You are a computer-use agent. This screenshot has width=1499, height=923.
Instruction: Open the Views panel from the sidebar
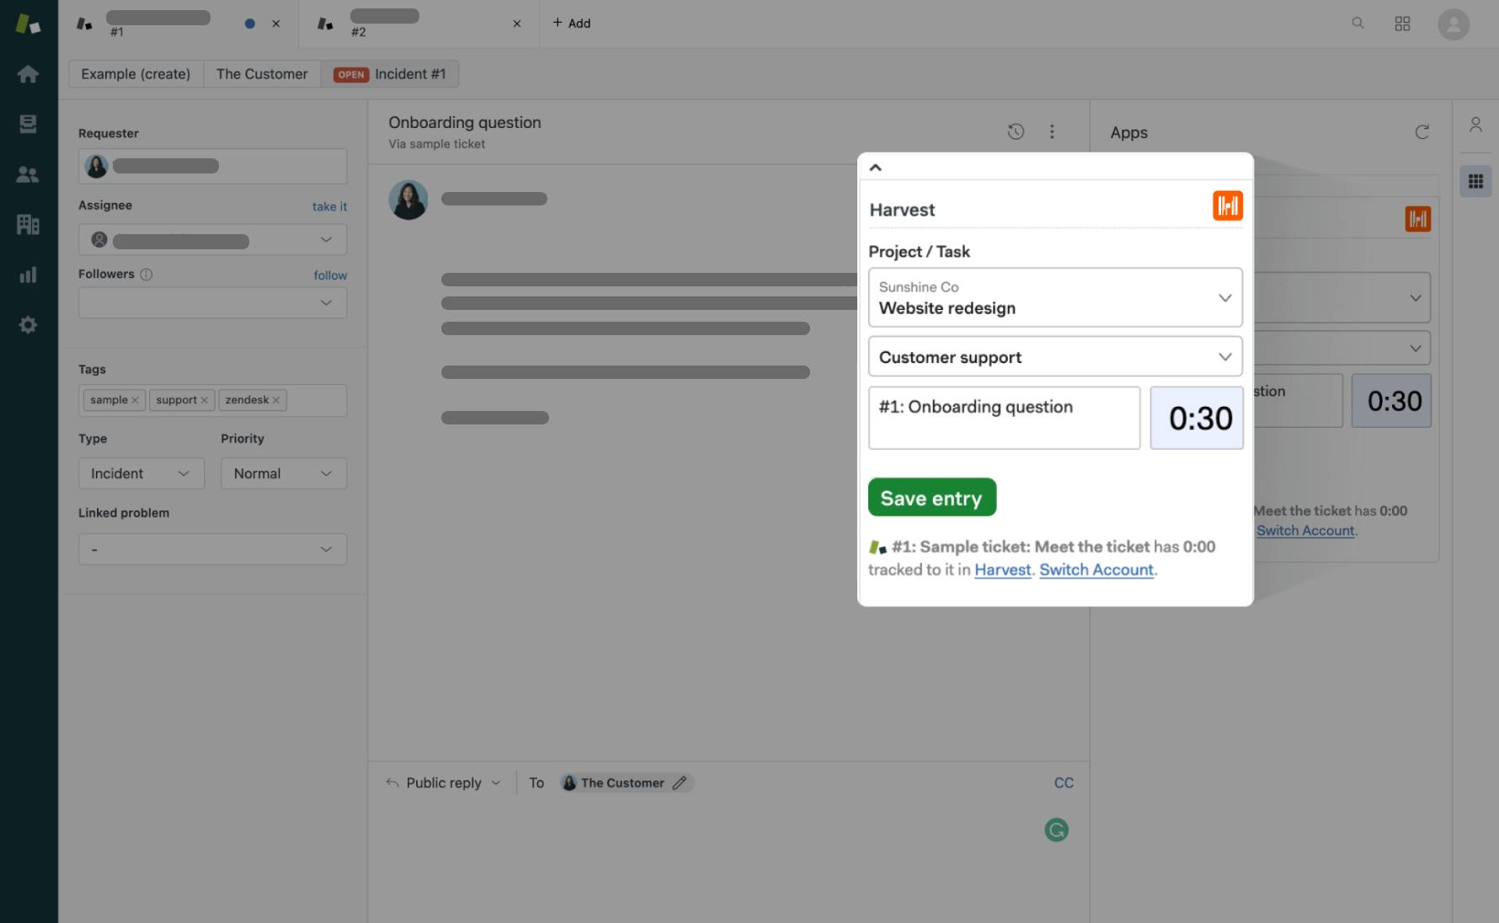pos(28,123)
